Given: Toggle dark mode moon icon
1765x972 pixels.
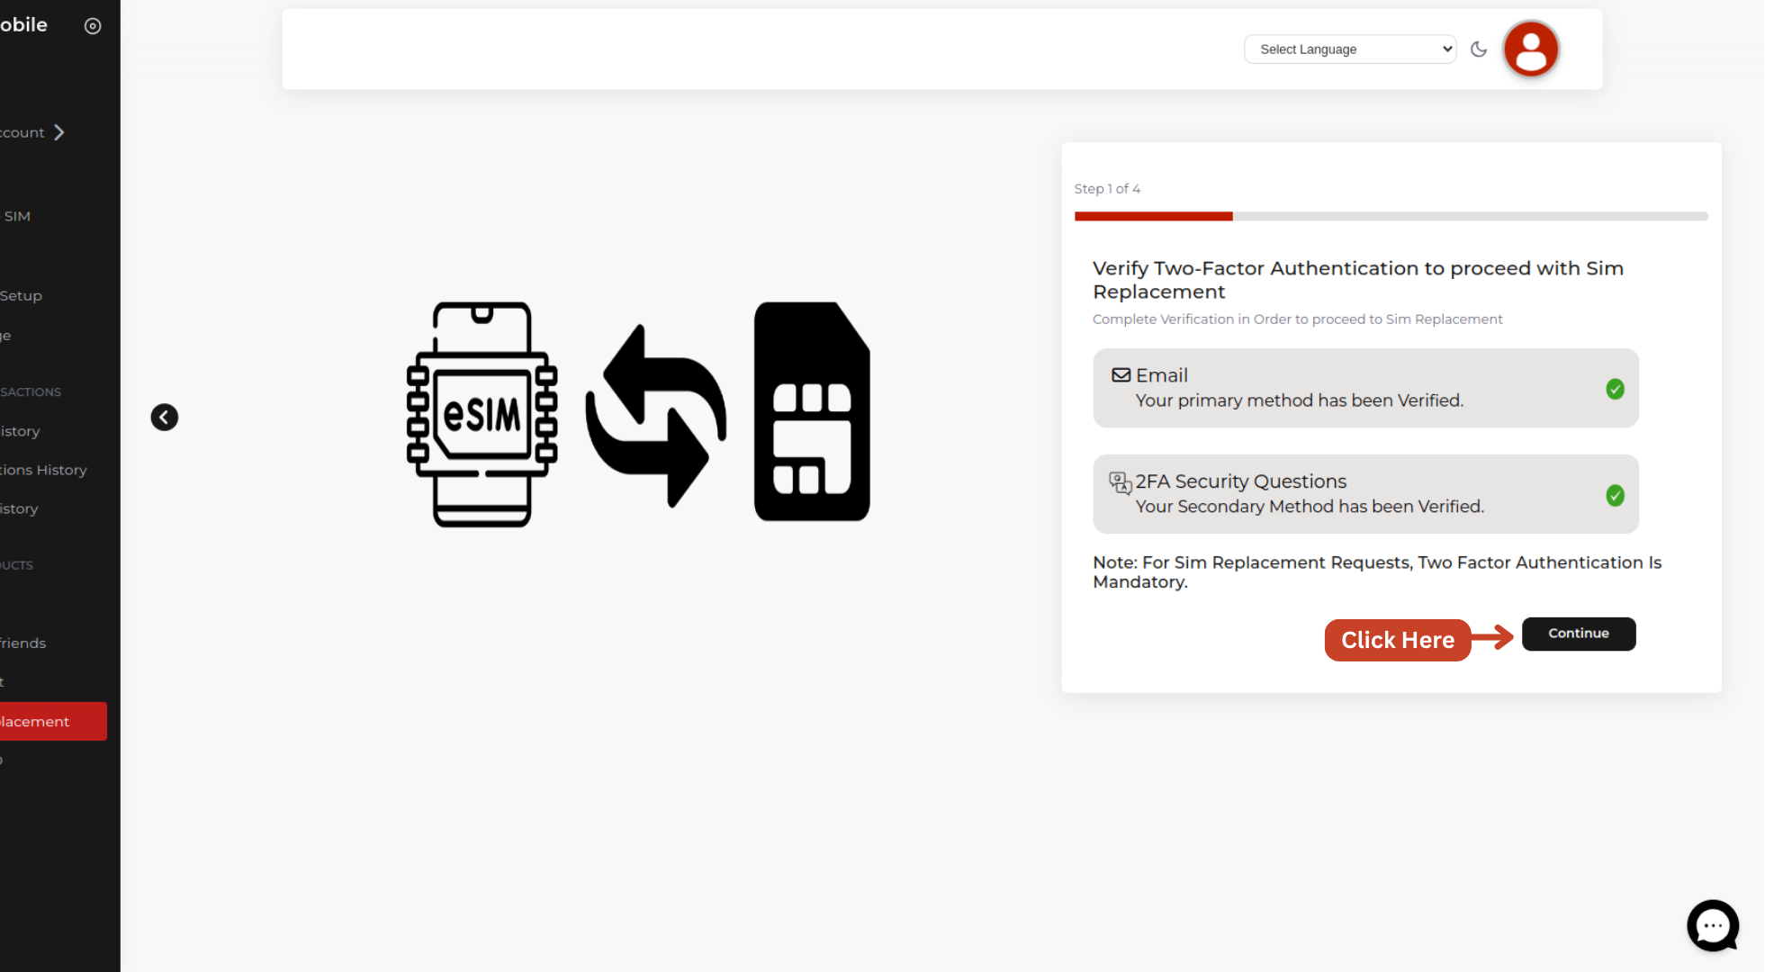Looking at the screenshot, I should (1478, 49).
